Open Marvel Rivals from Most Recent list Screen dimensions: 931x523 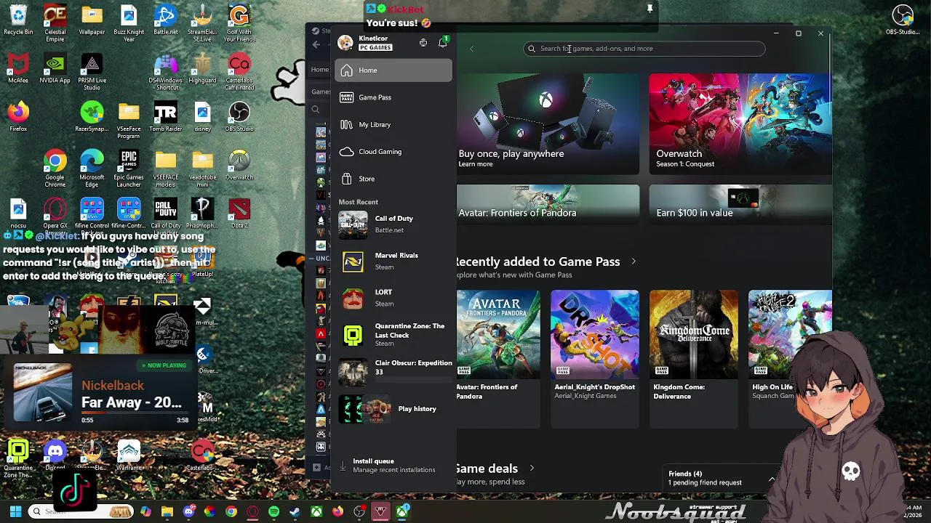393,261
